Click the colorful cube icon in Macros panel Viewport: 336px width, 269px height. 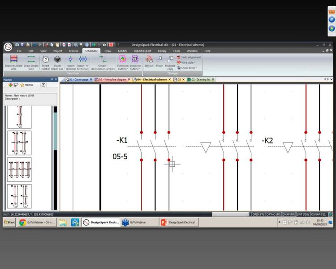click(10, 85)
